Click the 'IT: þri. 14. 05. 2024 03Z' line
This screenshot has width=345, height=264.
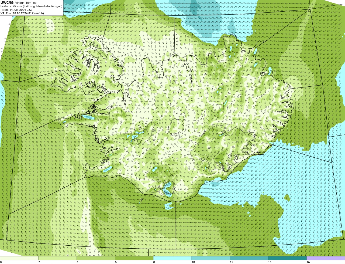(x=16, y=10)
